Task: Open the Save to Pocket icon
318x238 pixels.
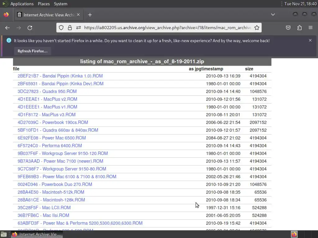Action: (288, 28)
